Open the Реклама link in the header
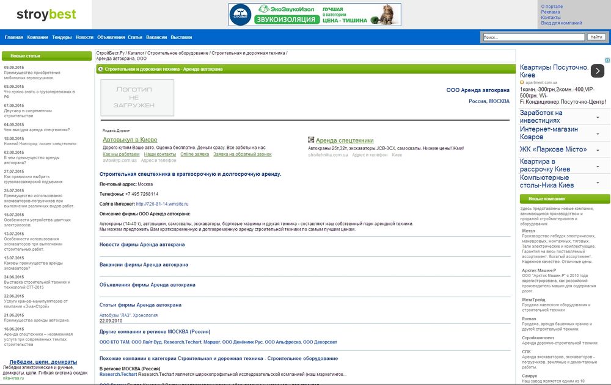The width and height of the screenshot is (611, 385). [x=551, y=12]
